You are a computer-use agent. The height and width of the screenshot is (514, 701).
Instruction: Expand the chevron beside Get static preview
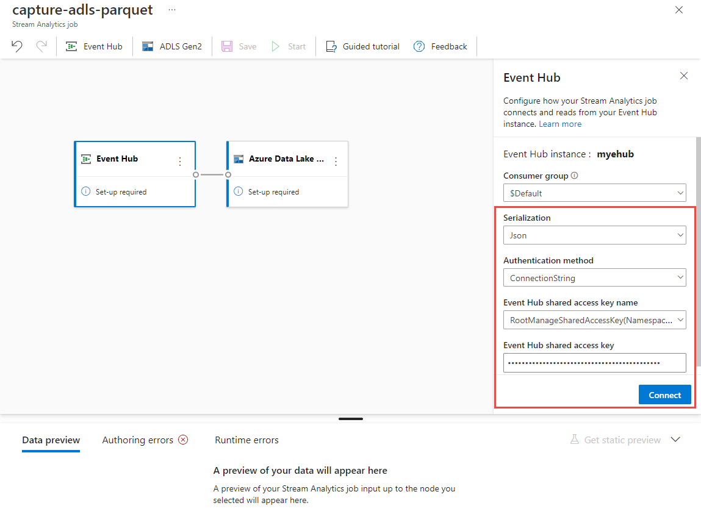[x=675, y=440]
